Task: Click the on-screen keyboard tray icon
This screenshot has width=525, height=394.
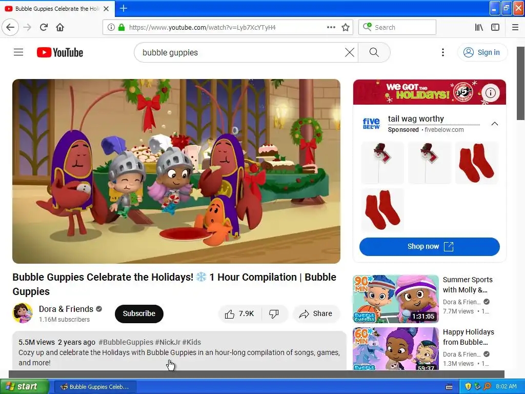Action: 449,387
